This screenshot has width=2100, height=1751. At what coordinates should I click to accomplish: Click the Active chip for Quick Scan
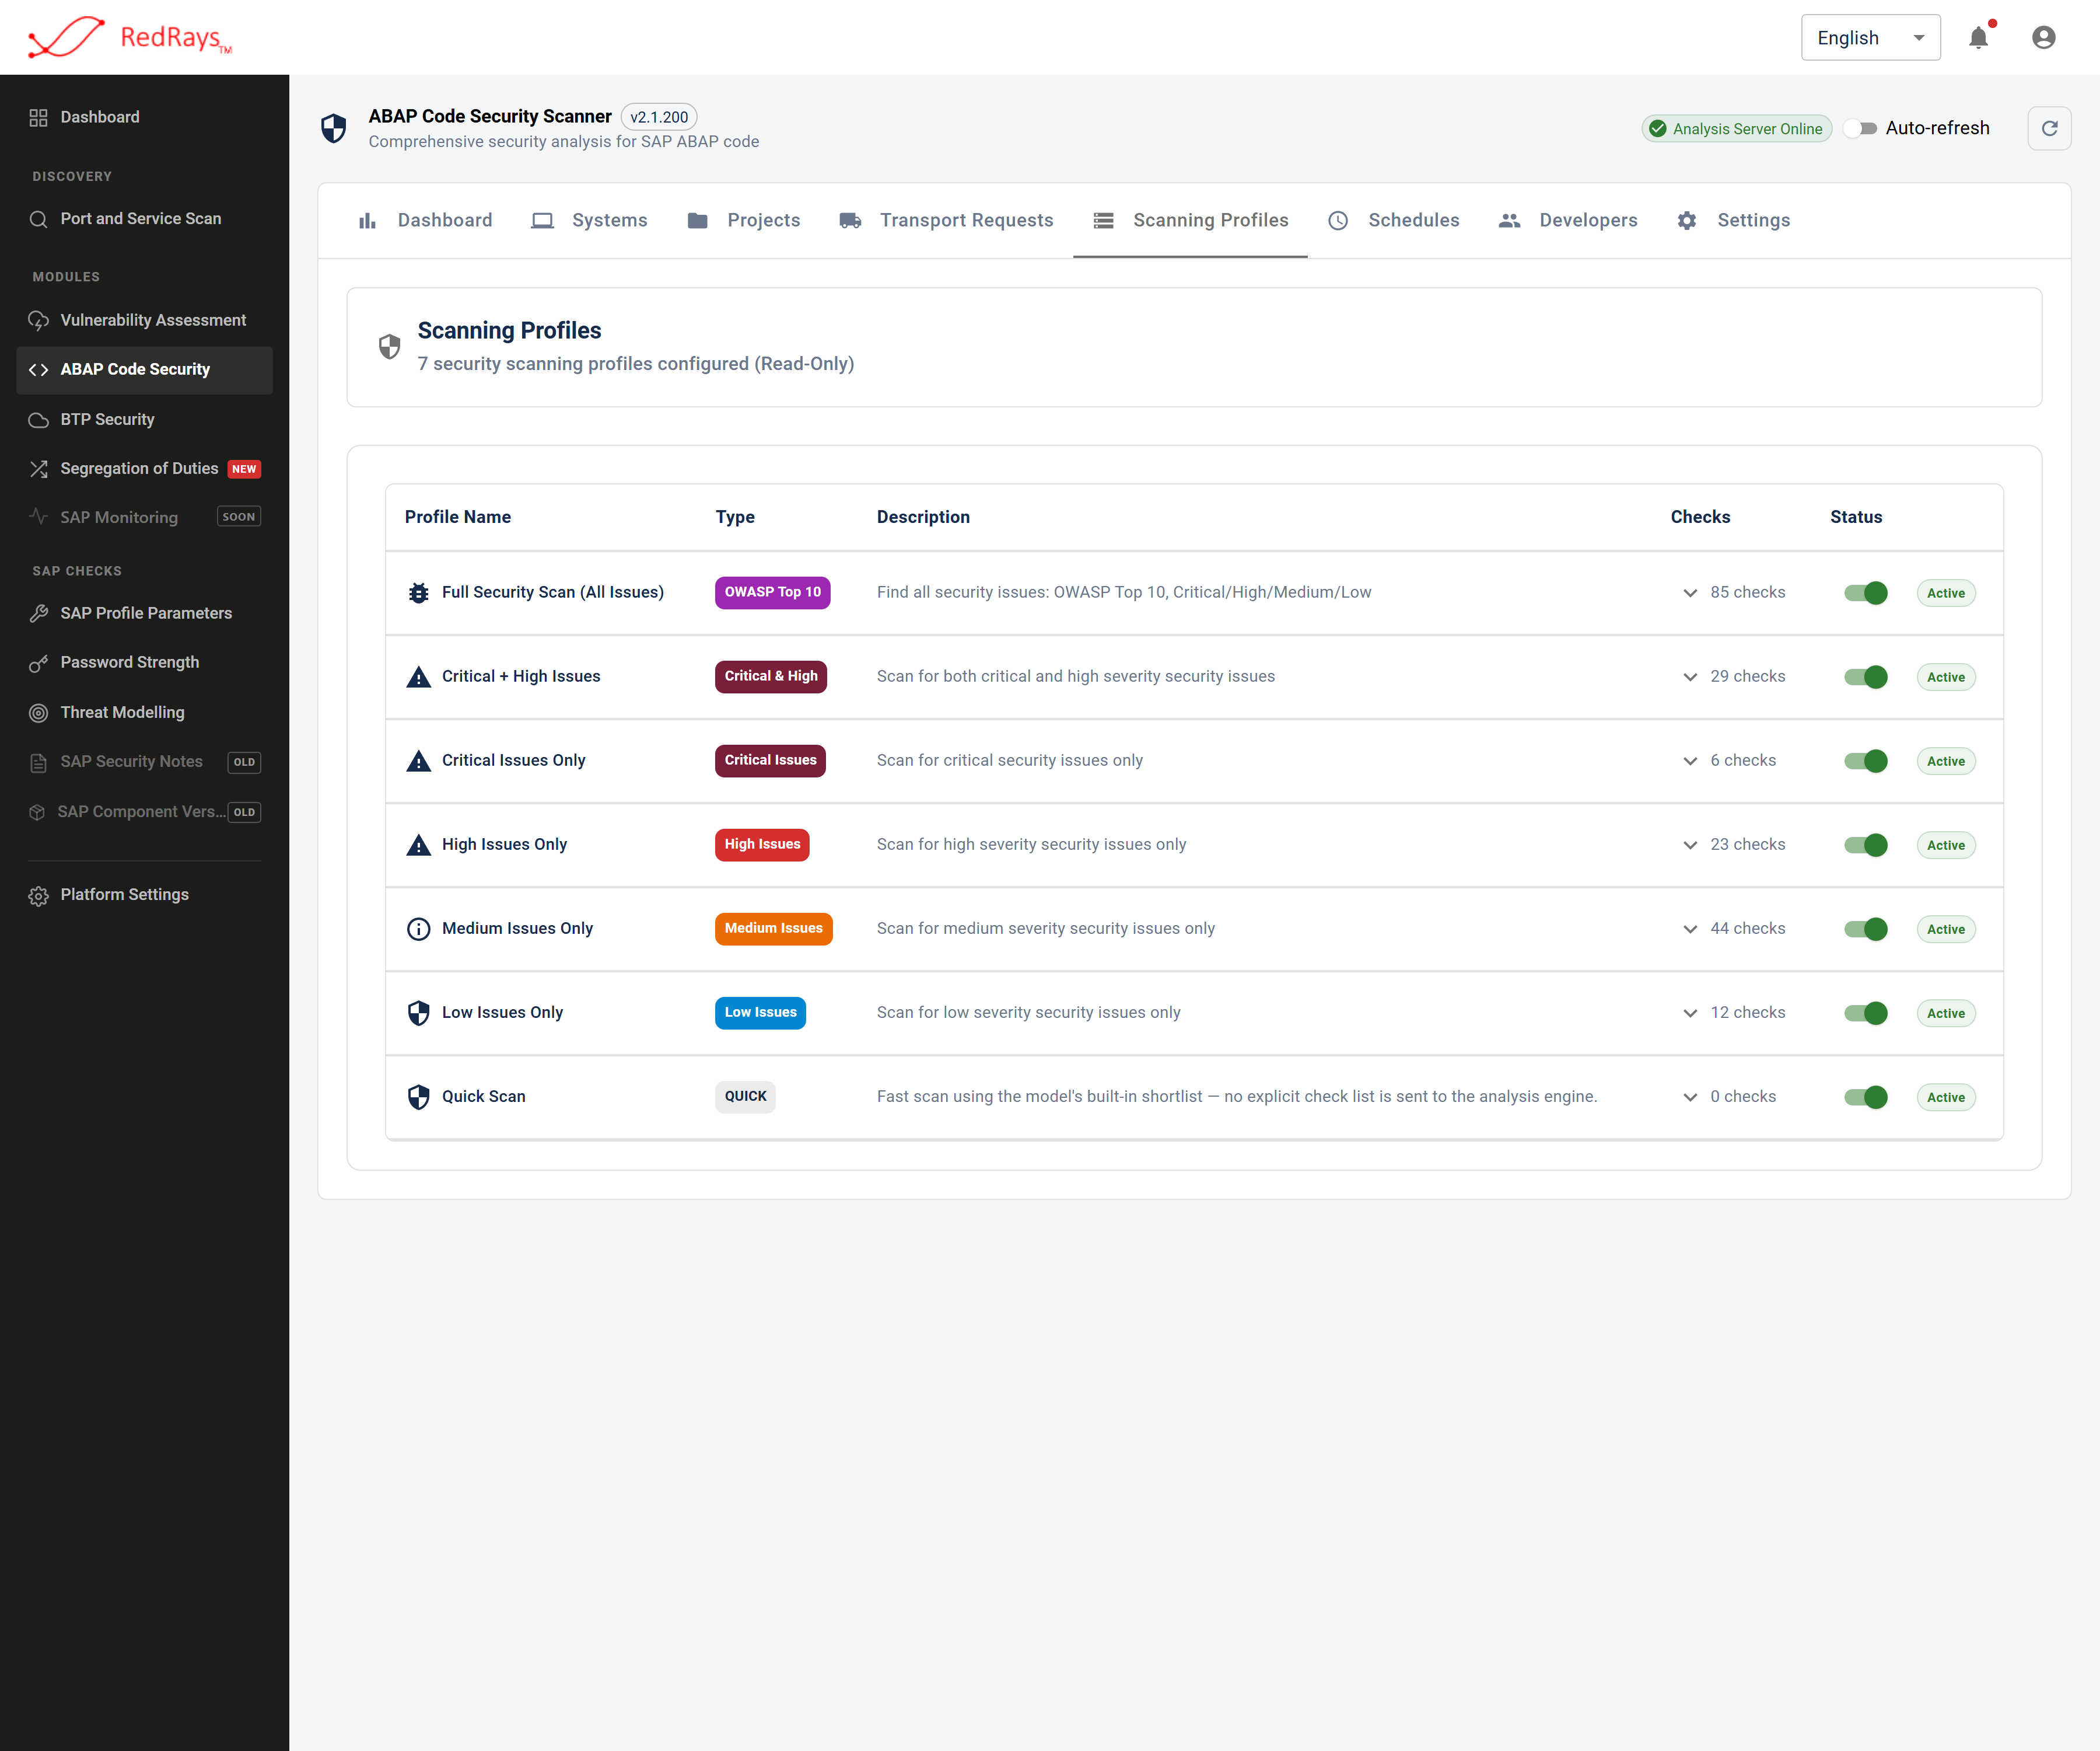pyautogui.click(x=1945, y=1098)
